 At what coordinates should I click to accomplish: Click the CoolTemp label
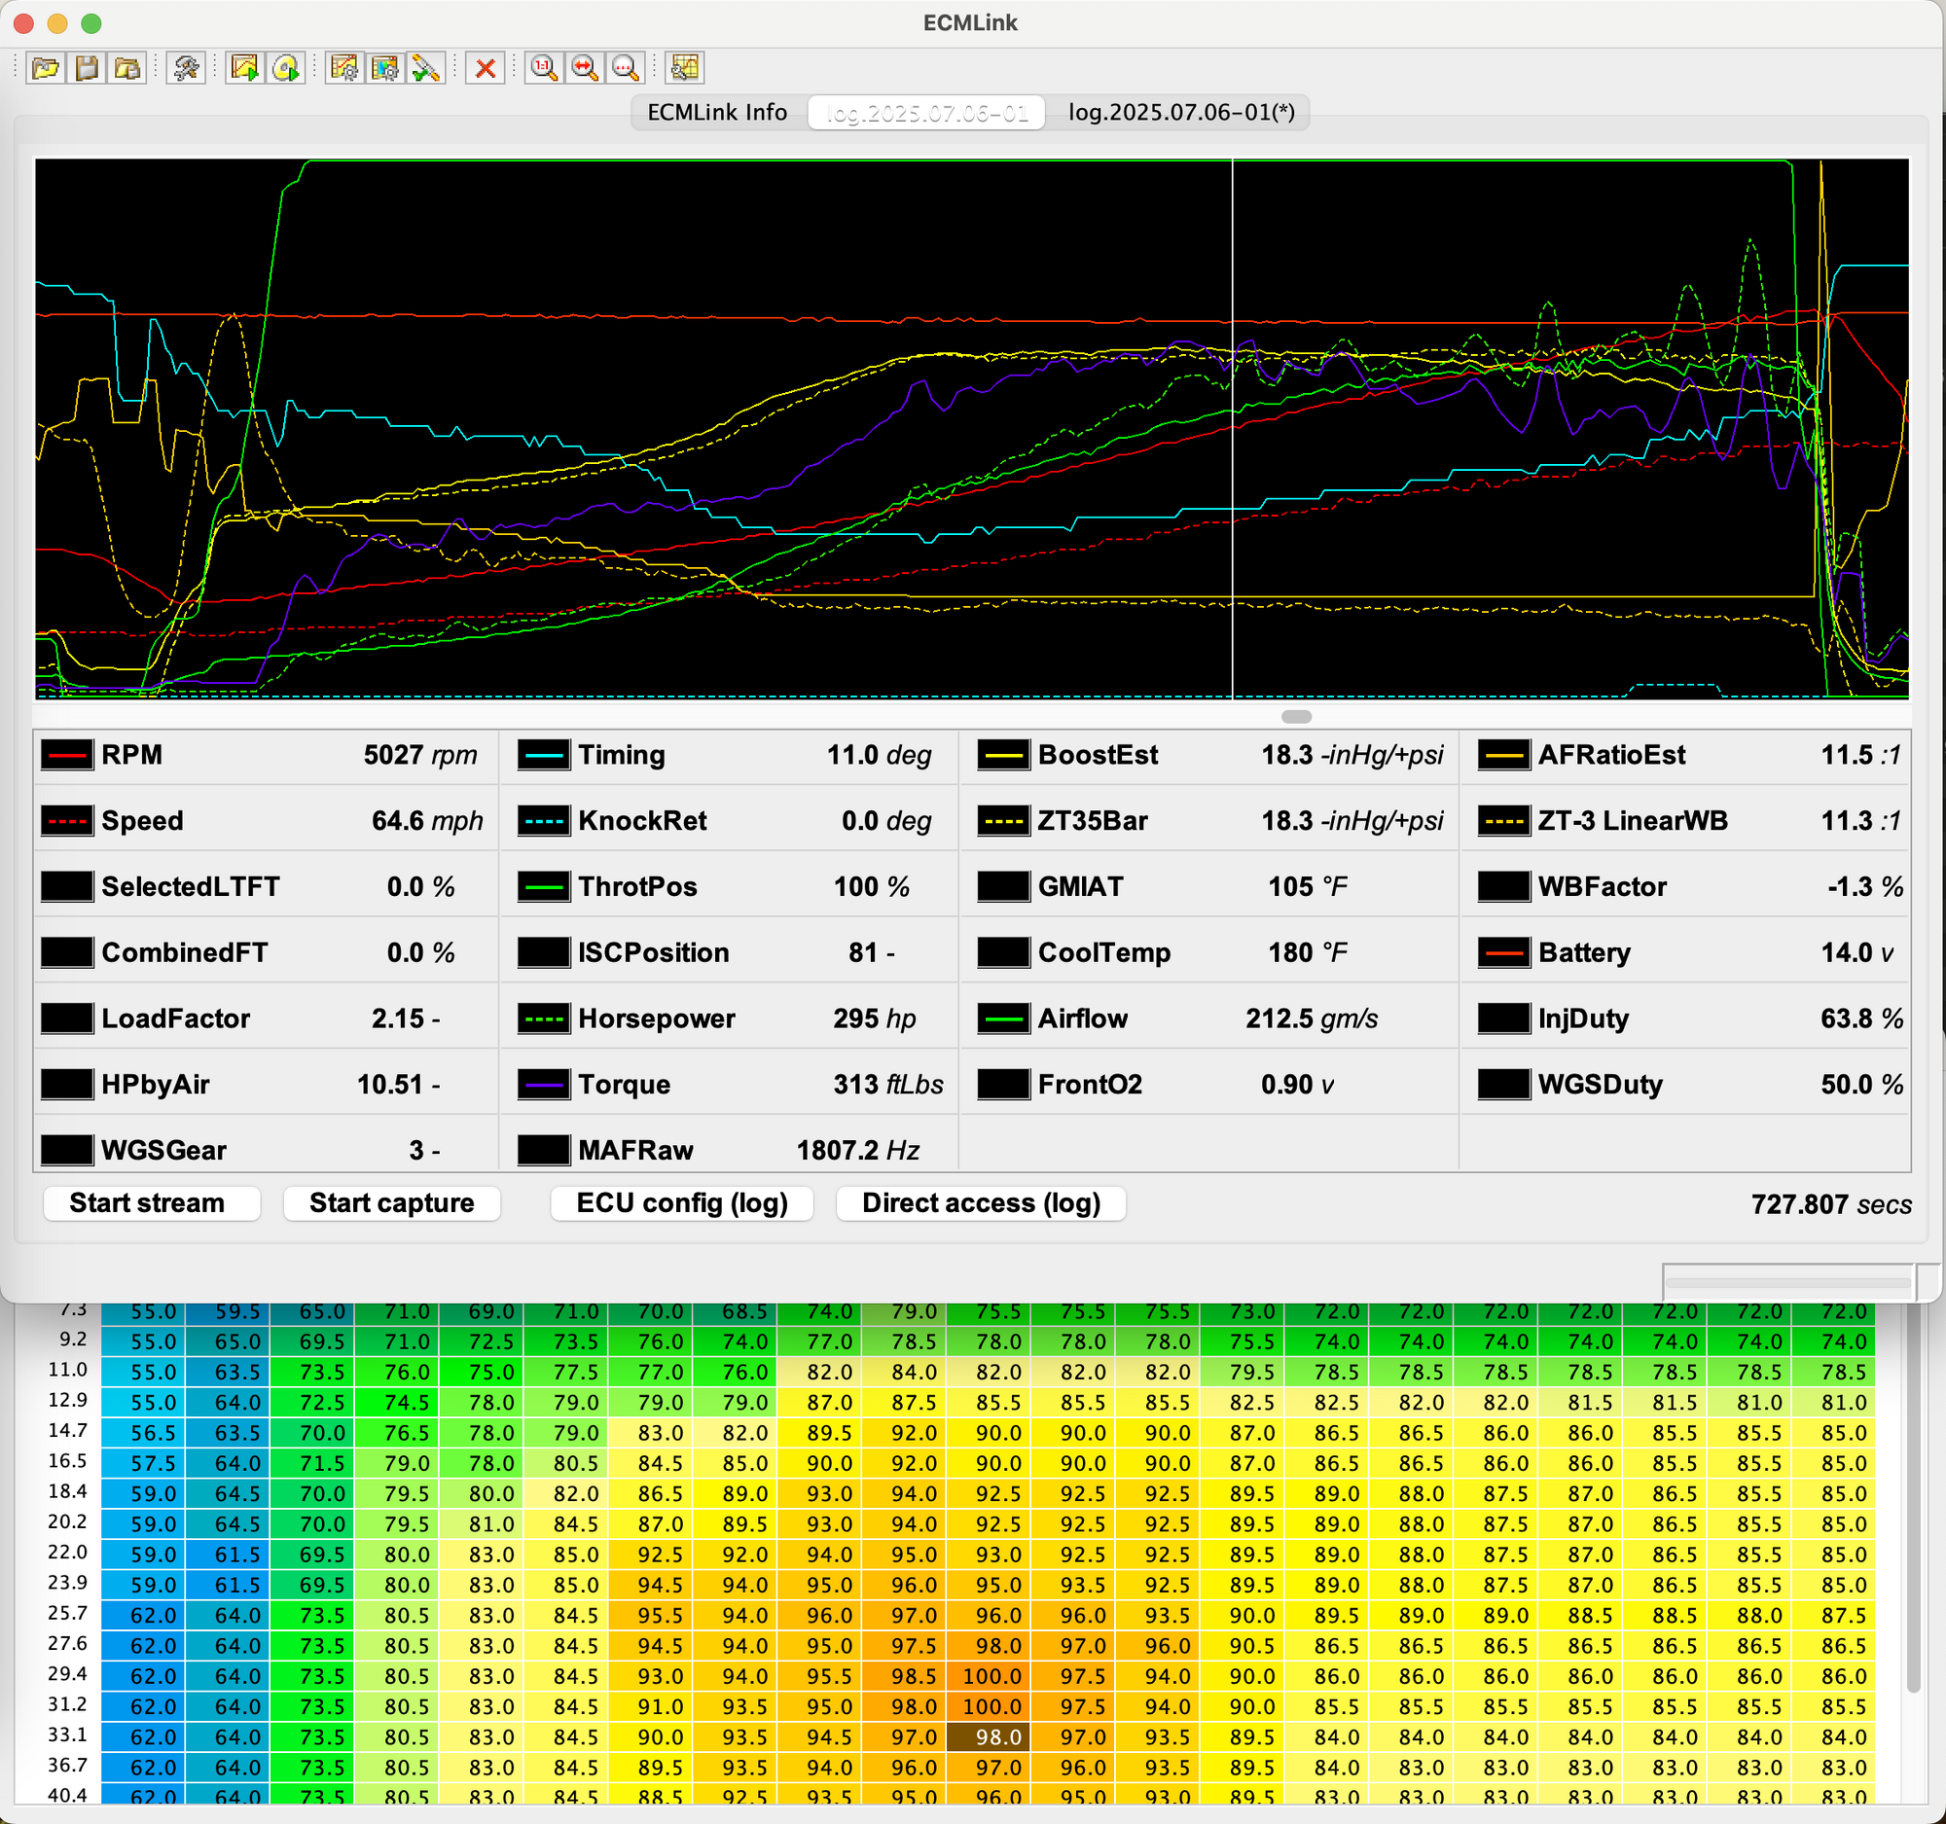[1104, 952]
